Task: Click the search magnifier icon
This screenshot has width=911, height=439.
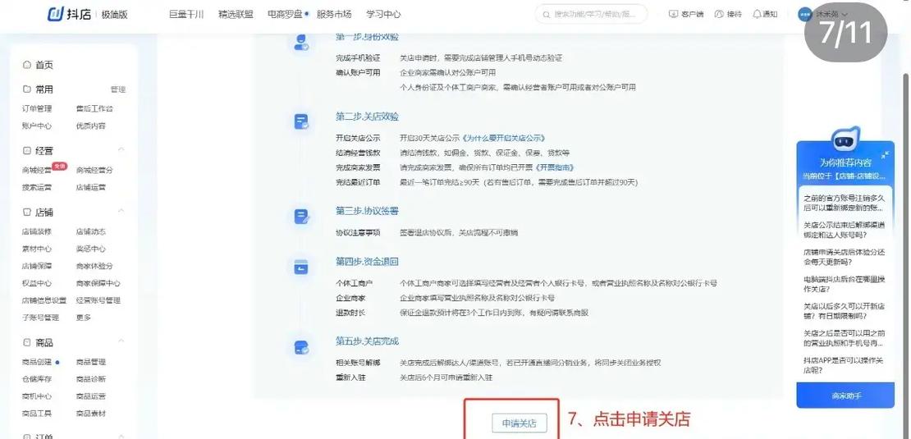Action: pos(546,14)
